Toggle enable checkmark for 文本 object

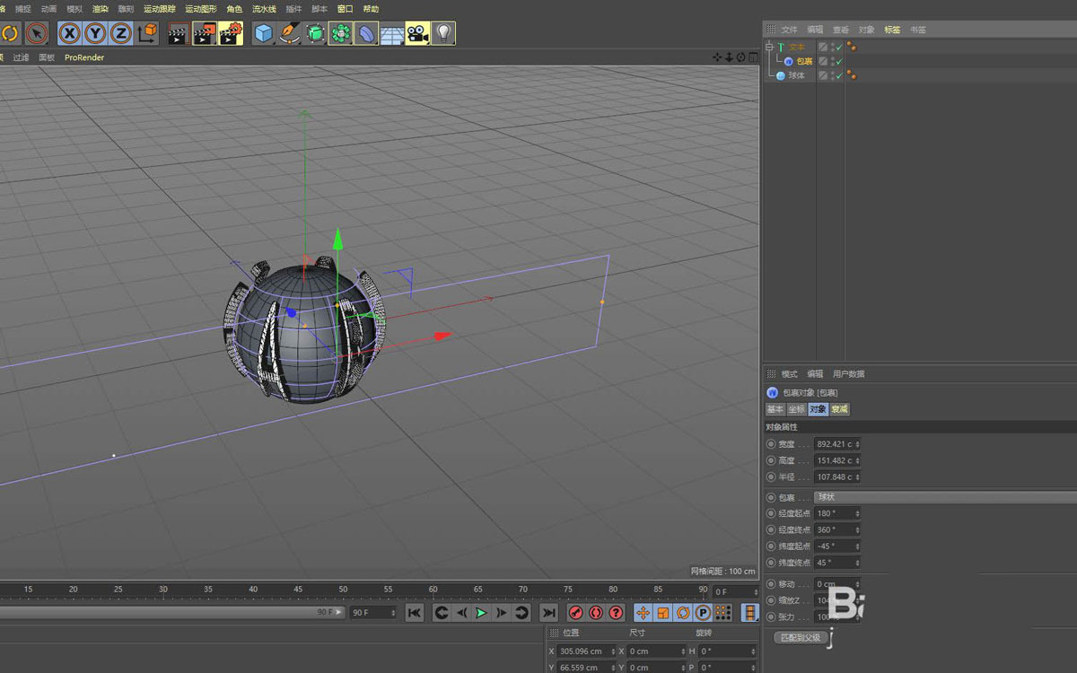click(839, 47)
